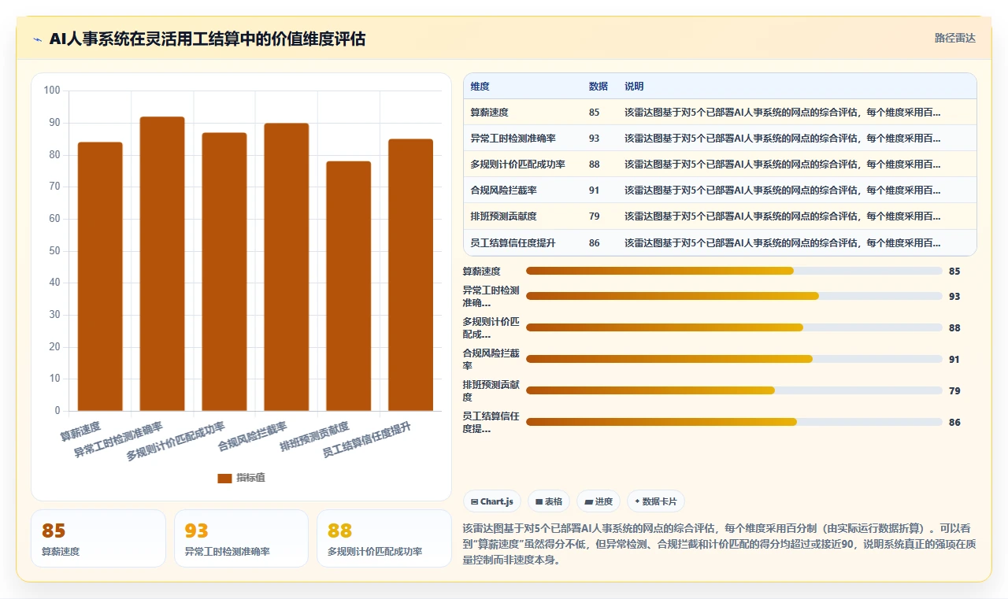Click the 员工结算信任度 progress bar showing 86

click(734, 422)
